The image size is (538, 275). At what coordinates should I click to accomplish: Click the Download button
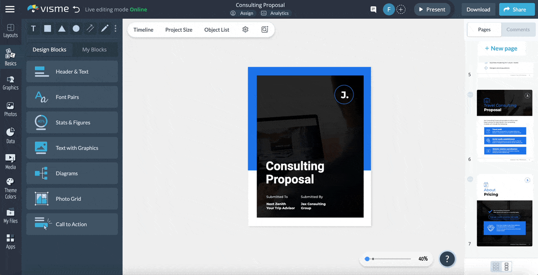pyautogui.click(x=478, y=9)
